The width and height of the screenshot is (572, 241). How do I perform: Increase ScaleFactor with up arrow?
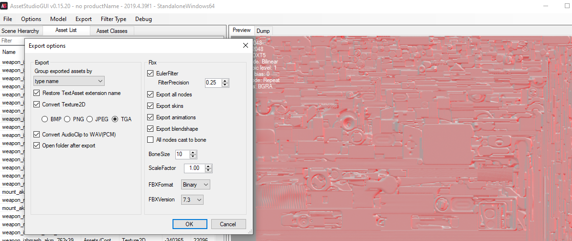(x=208, y=167)
